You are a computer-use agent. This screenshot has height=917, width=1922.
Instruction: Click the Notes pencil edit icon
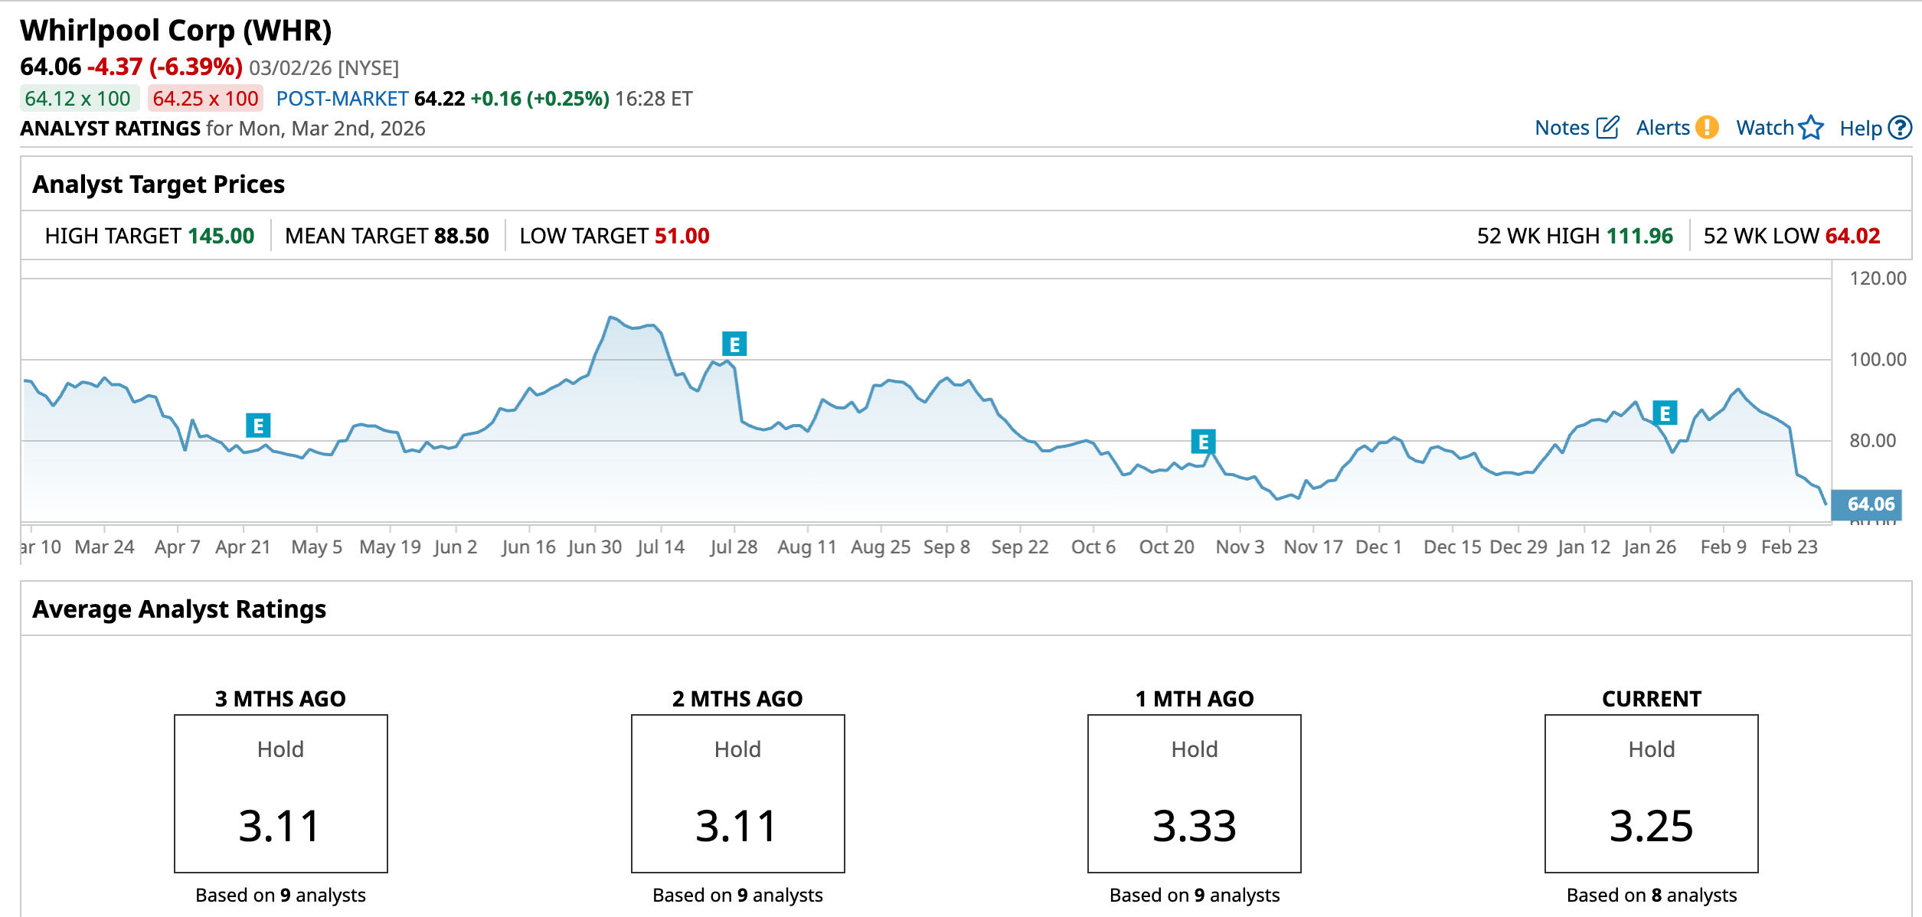coord(1607,127)
